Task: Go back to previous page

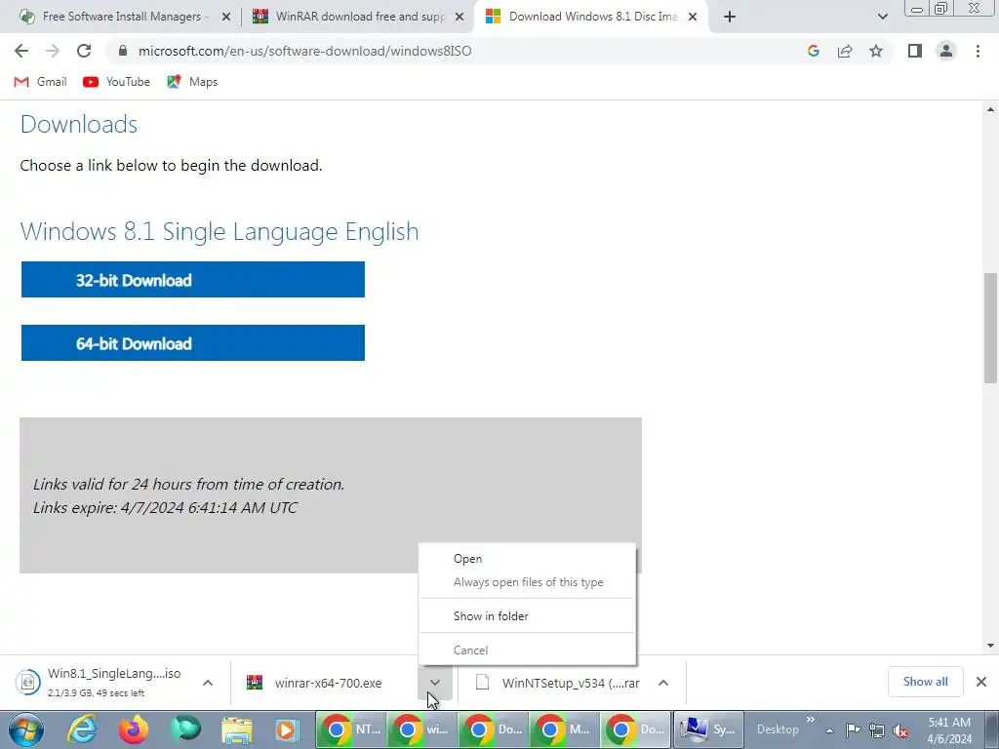Action: (21, 51)
